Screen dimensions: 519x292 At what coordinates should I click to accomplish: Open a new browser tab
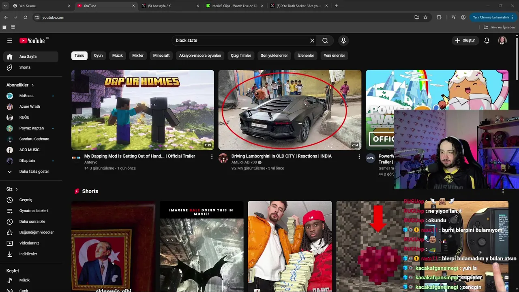tap(336, 6)
